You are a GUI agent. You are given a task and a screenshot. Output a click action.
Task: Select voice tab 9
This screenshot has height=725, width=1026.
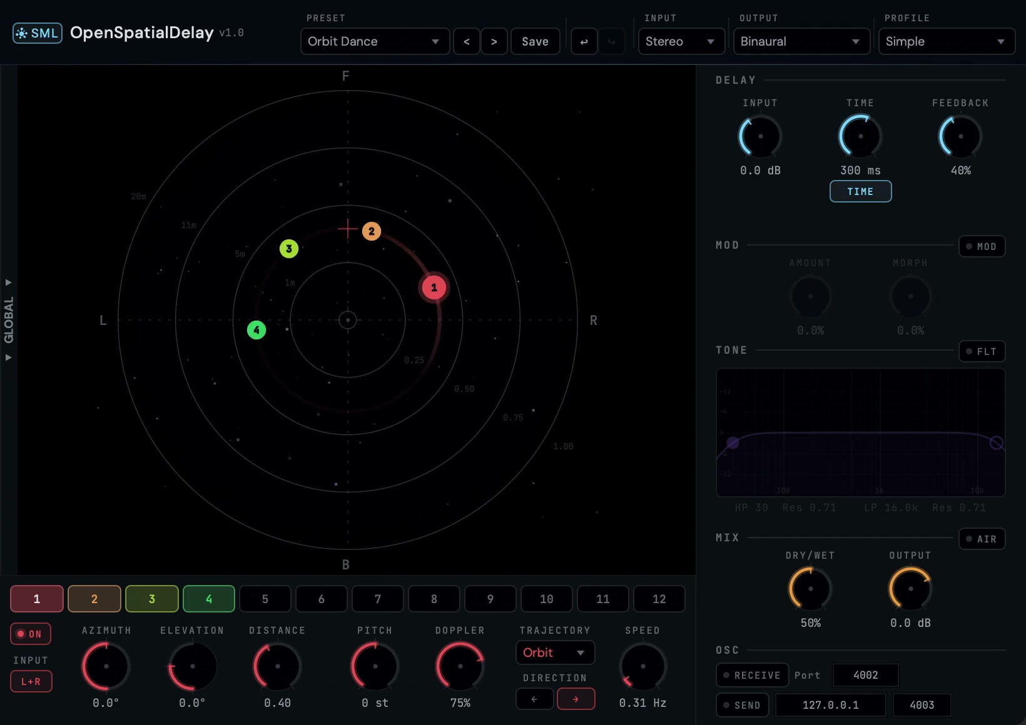pos(490,599)
